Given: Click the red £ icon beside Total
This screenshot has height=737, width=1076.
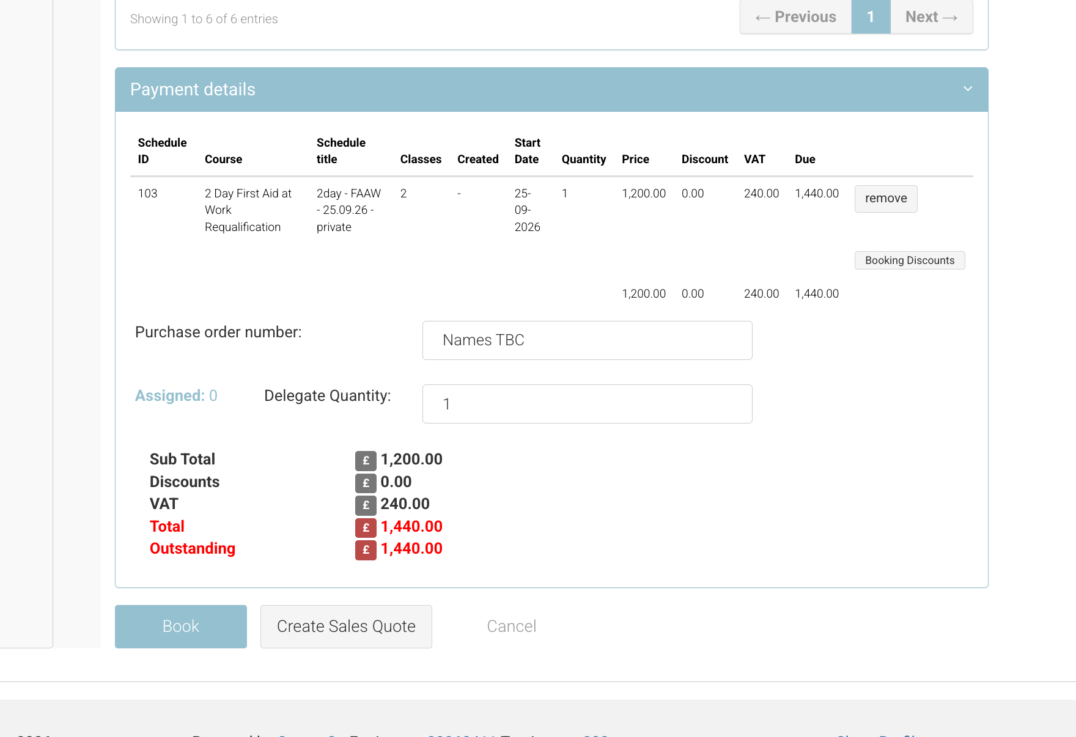Looking at the screenshot, I should click(366, 527).
